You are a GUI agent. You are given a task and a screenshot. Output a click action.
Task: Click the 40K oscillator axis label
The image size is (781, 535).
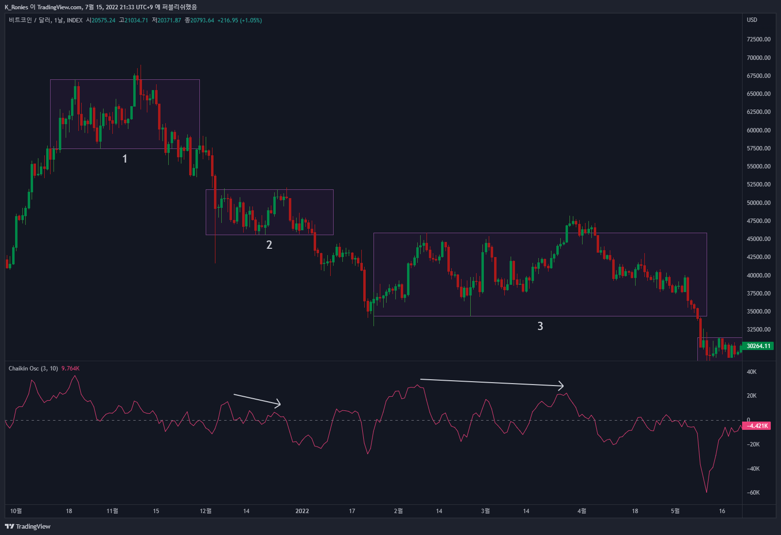[751, 372]
